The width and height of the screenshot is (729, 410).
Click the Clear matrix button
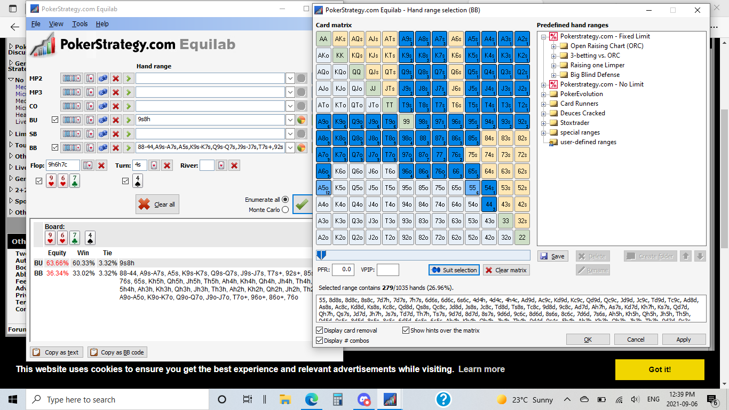coord(506,270)
